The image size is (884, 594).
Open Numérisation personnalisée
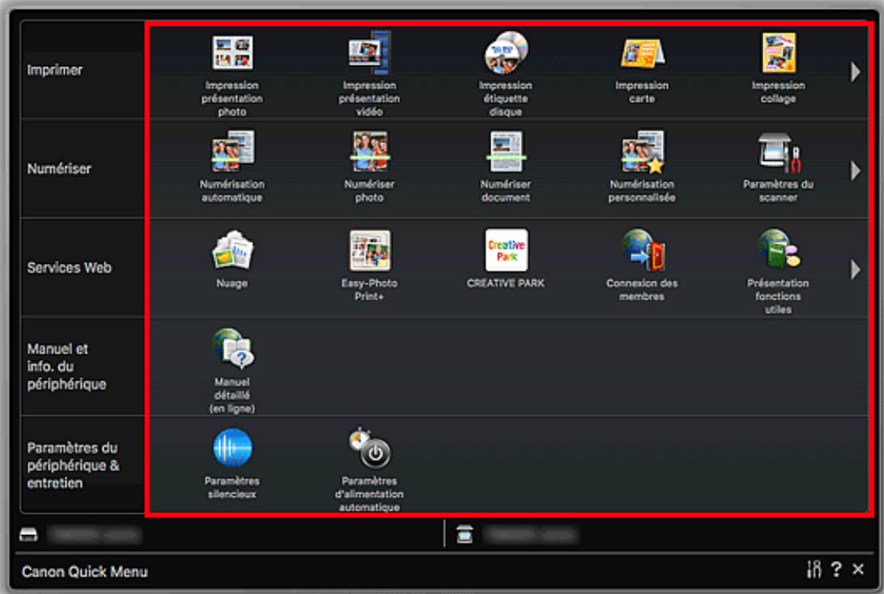pyautogui.click(x=642, y=167)
